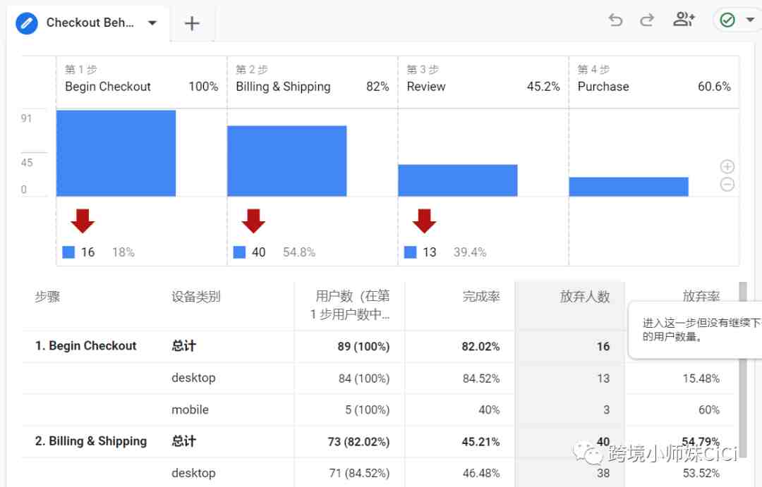The height and width of the screenshot is (487, 762).
Task: Select the Checkout Beh... tab
Action: coord(87,23)
